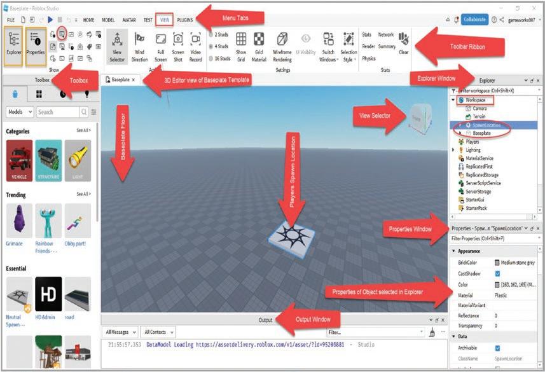The height and width of the screenshot is (372, 545).
Task: Click the Wind Direction flag icon
Action: [x=139, y=39]
